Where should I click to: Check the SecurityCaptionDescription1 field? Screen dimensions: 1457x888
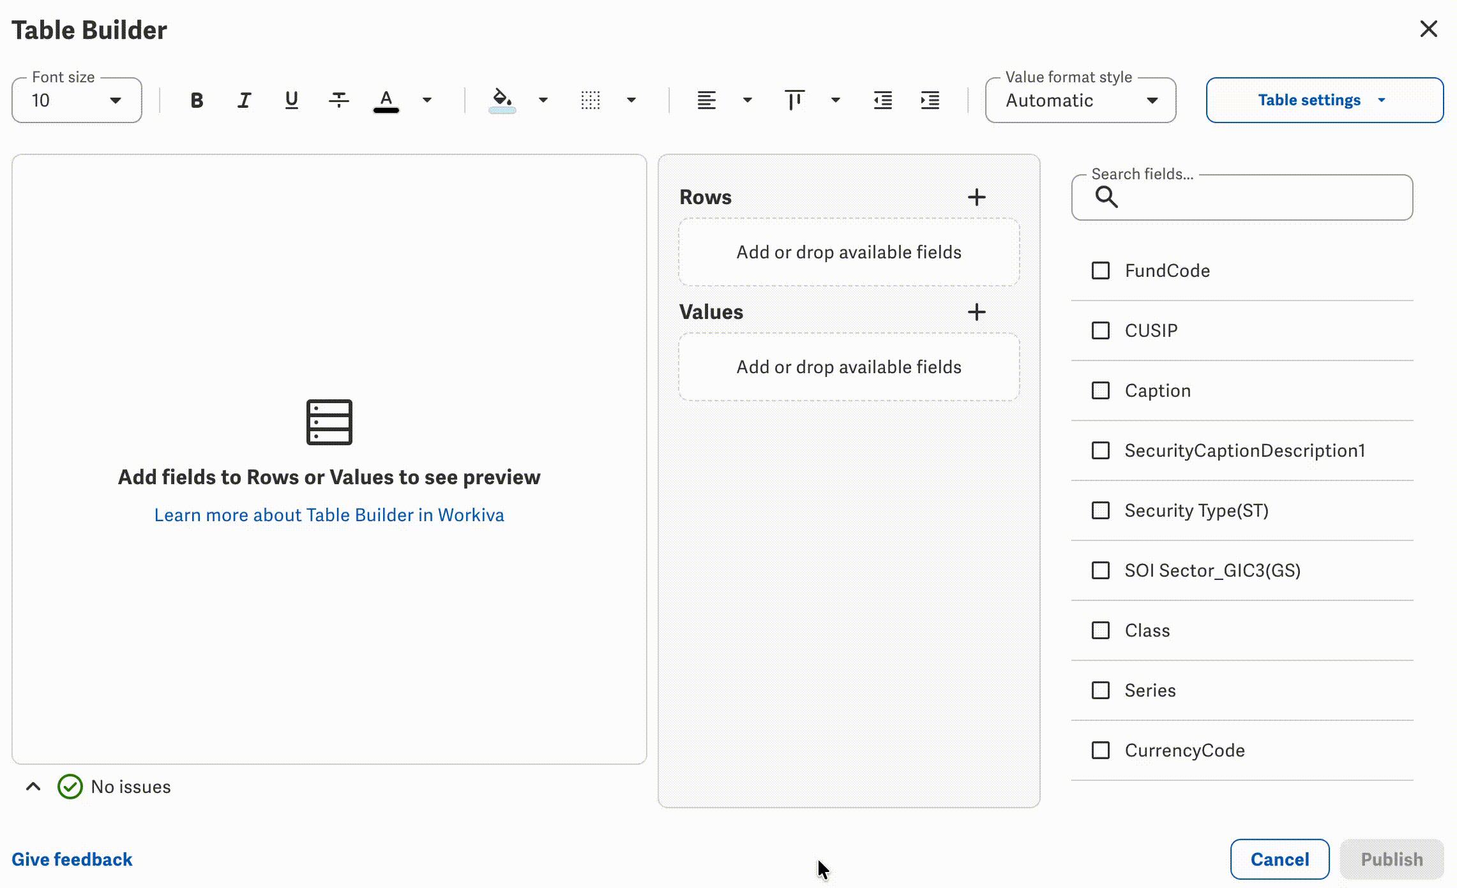[1101, 450]
